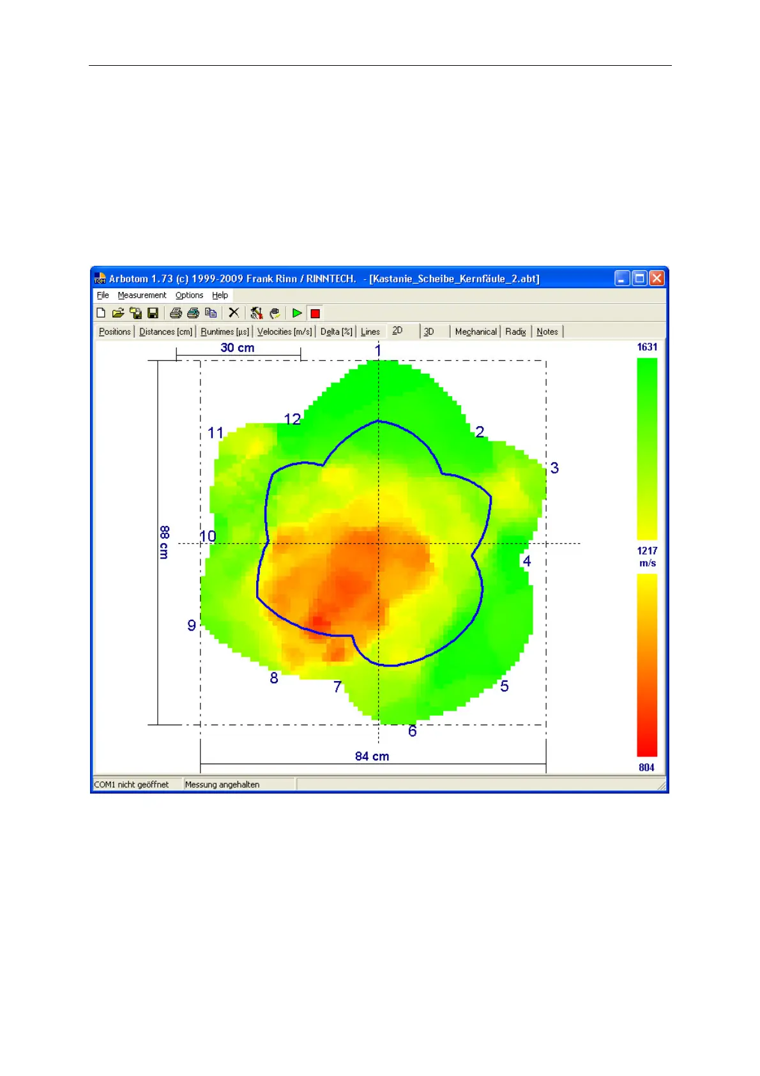Screen dimensions: 760x1076
Task: Click sensor label 9 on tomogram
Action: coord(192,626)
